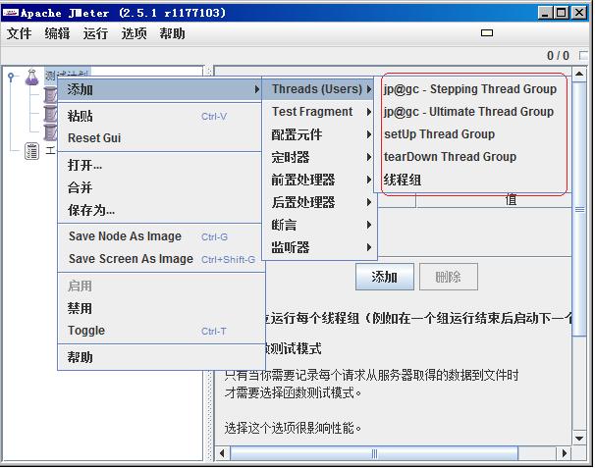Click the 选择这个选项很影响性能 text

click(x=293, y=428)
